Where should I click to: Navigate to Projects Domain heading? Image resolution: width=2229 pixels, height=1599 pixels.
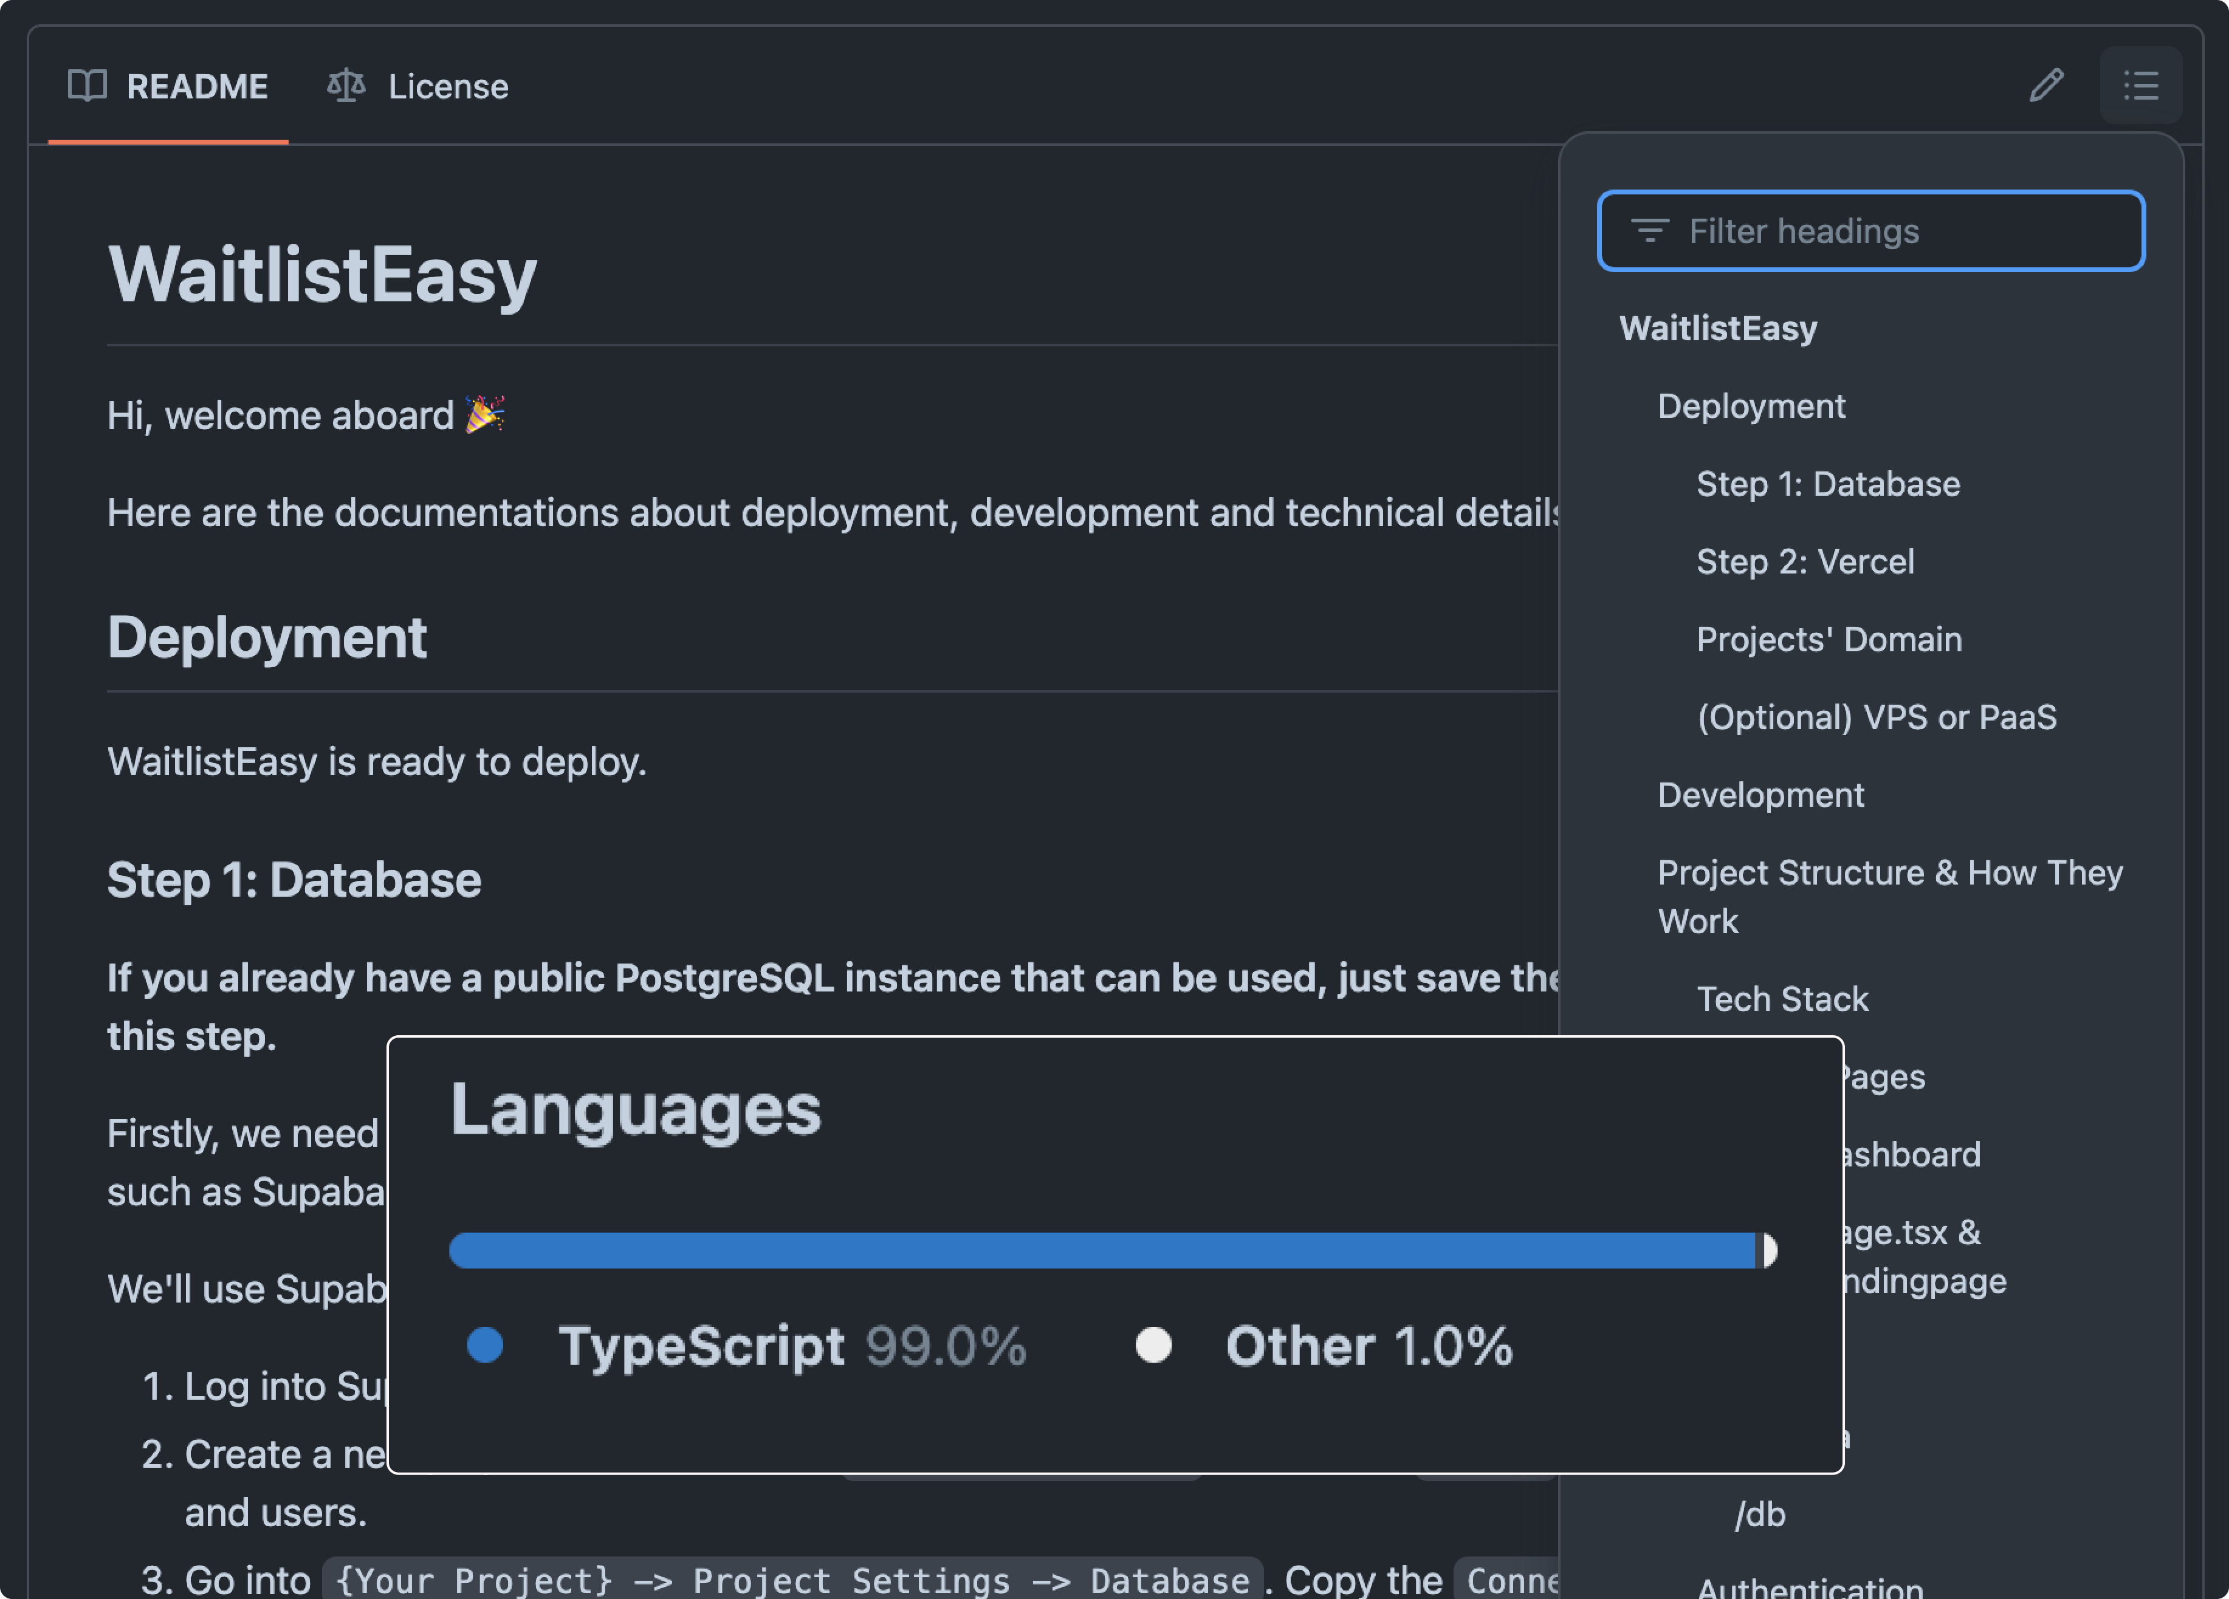coord(1829,639)
